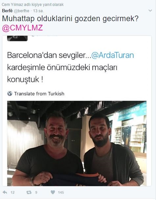Click the quoted tweet text Barcelona'dan sevgiler

click(x=49, y=55)
